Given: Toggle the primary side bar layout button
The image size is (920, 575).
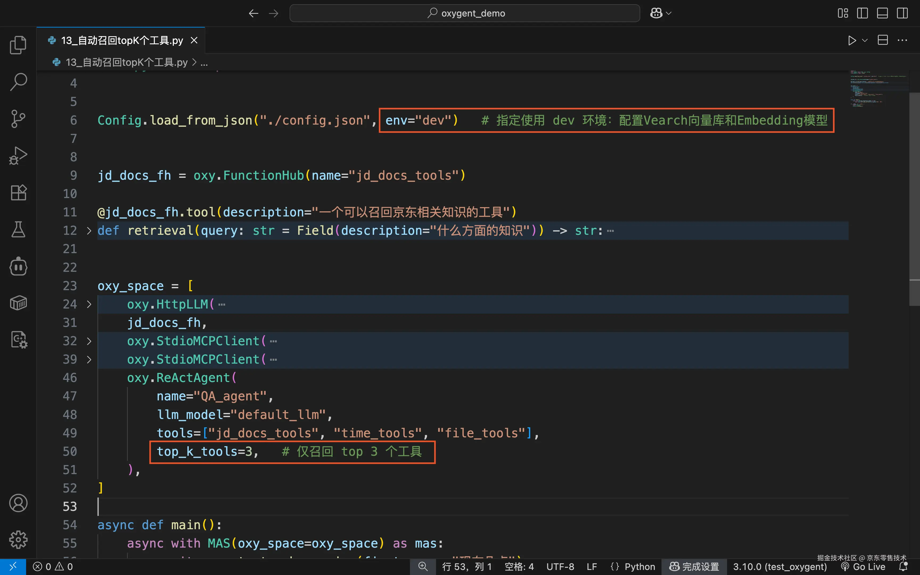Looking at the screenshot, I should click(x=862, y=13).
